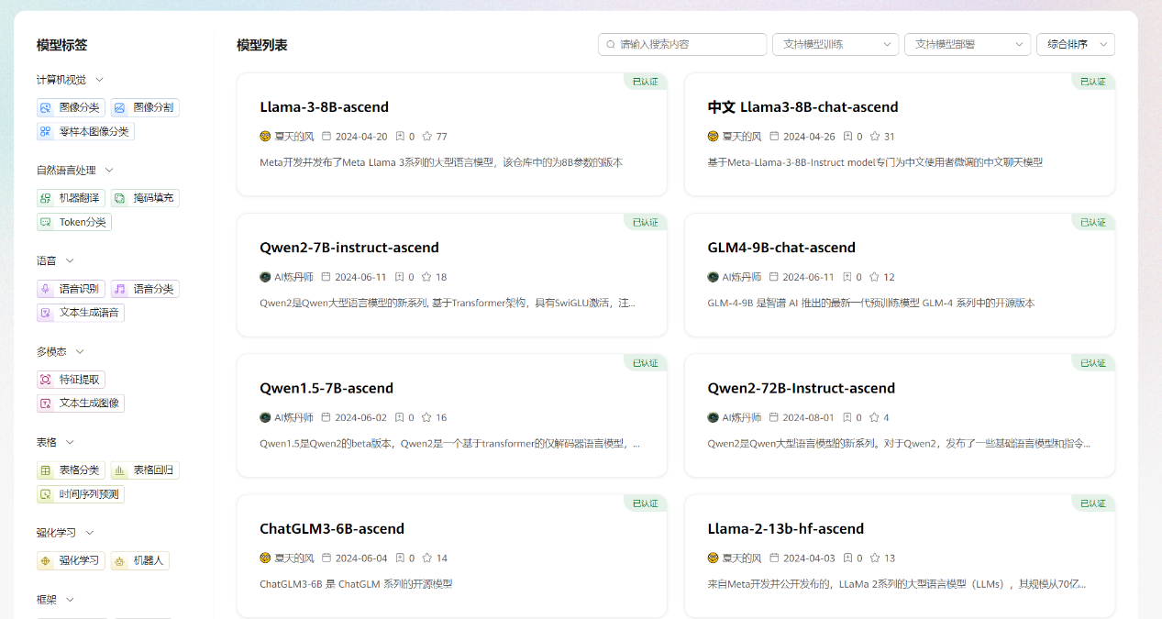Open the Llama-2-13b-hf-ascend model
The width and height of the screenshot is (1162, 619).
pos(786,529)
